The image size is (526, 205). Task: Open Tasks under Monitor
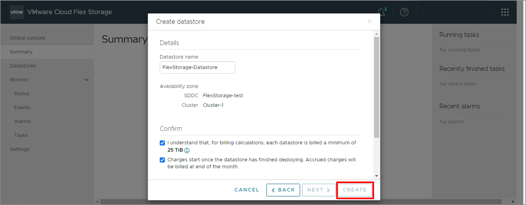(x=21, y=135)
